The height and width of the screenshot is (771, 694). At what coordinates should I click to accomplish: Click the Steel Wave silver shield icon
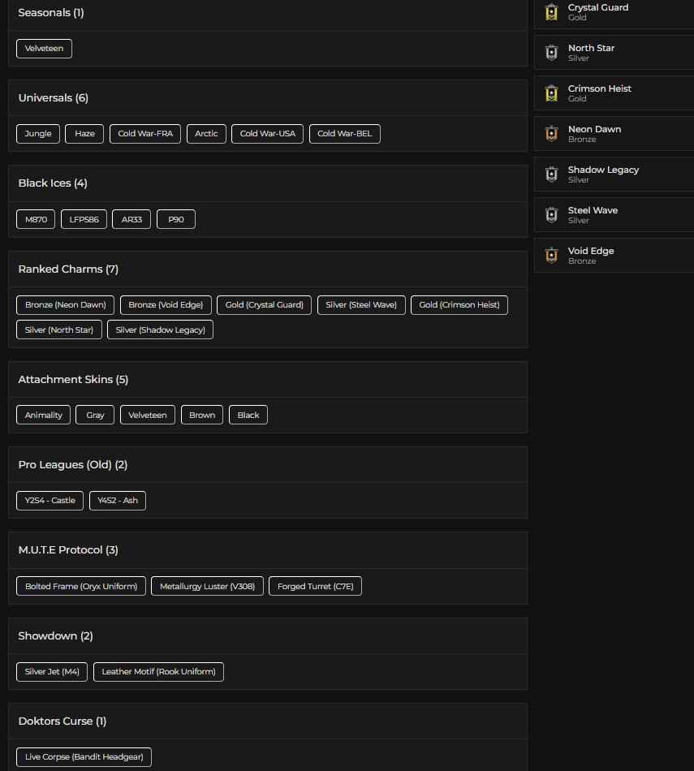552,214
